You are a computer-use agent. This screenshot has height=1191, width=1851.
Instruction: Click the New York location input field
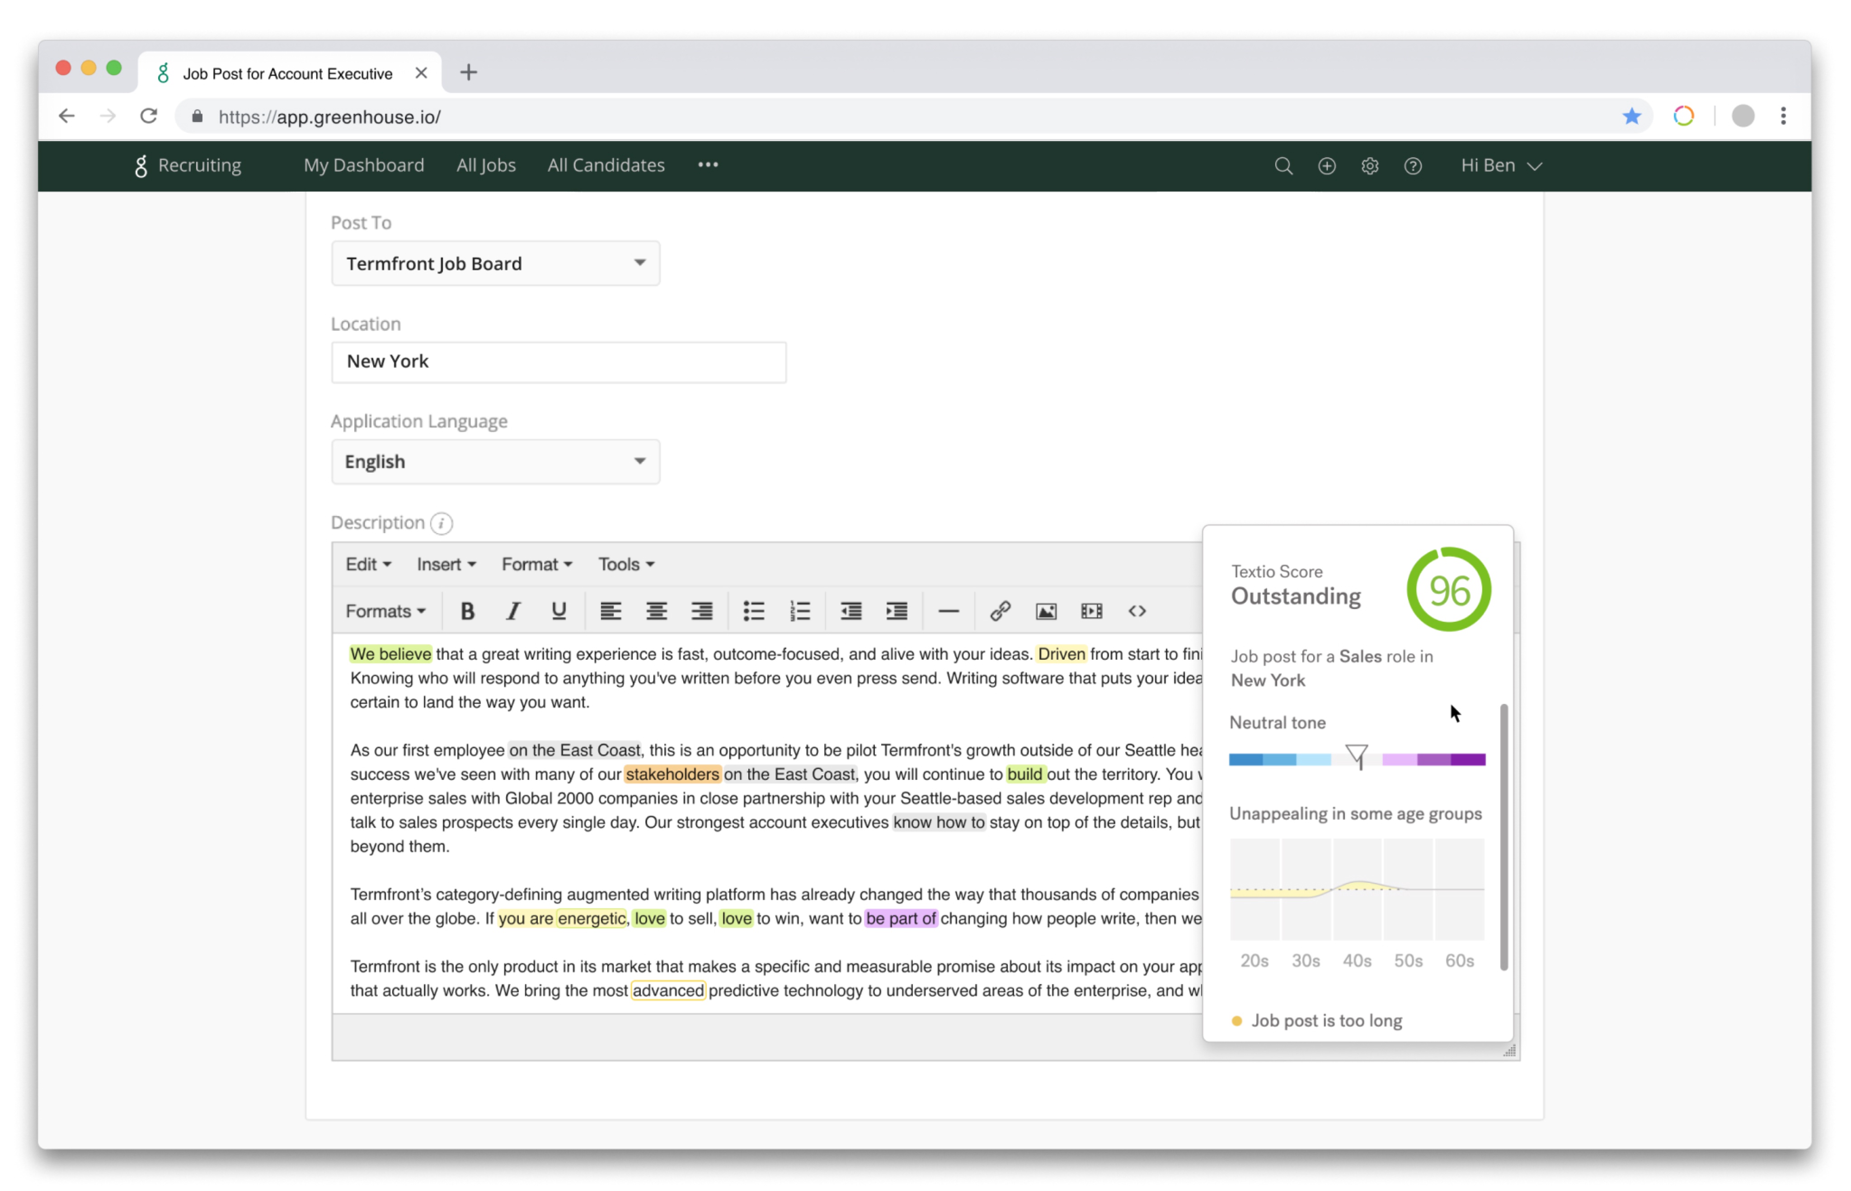(x=559, y=361)
